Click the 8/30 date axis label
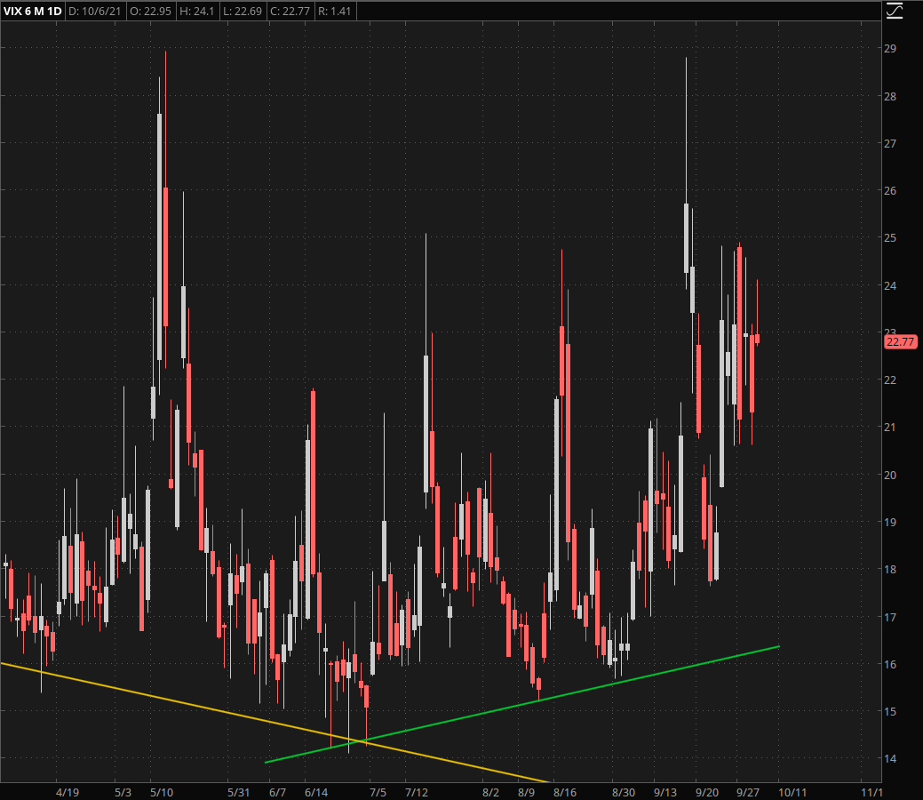923x800 pixels. [624, 792]
